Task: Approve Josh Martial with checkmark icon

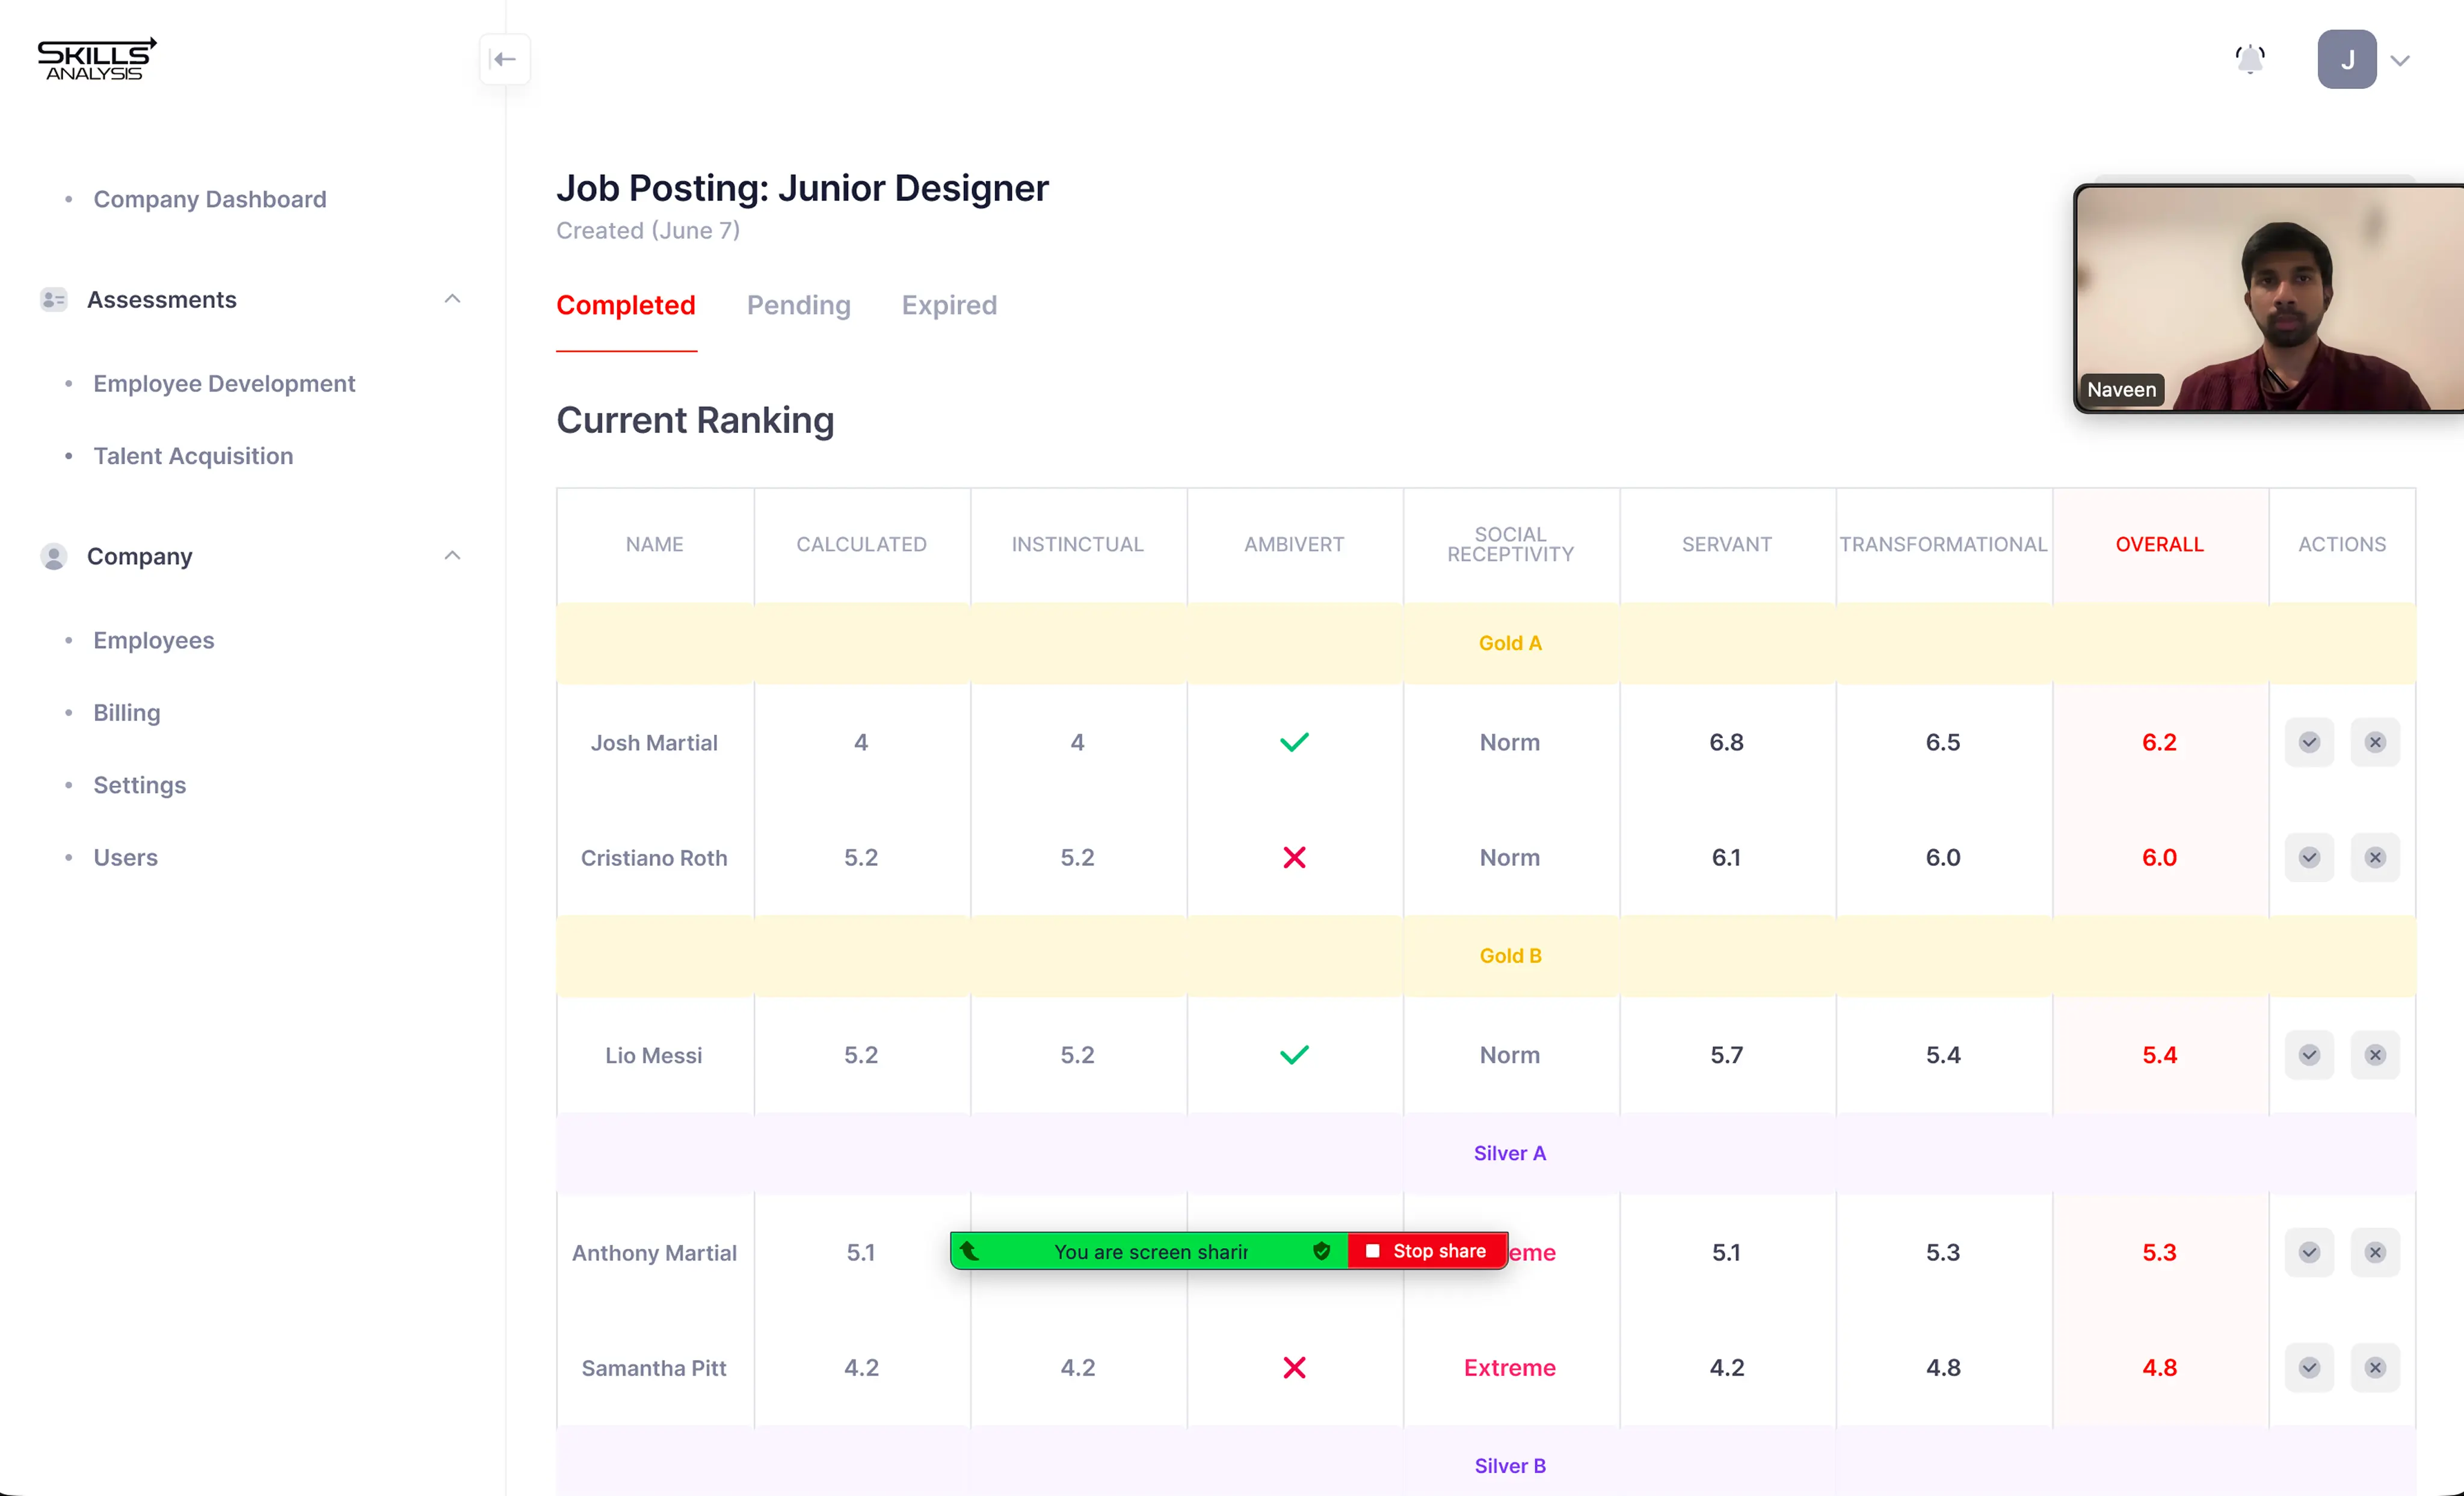Action: tap(2309, 743)
